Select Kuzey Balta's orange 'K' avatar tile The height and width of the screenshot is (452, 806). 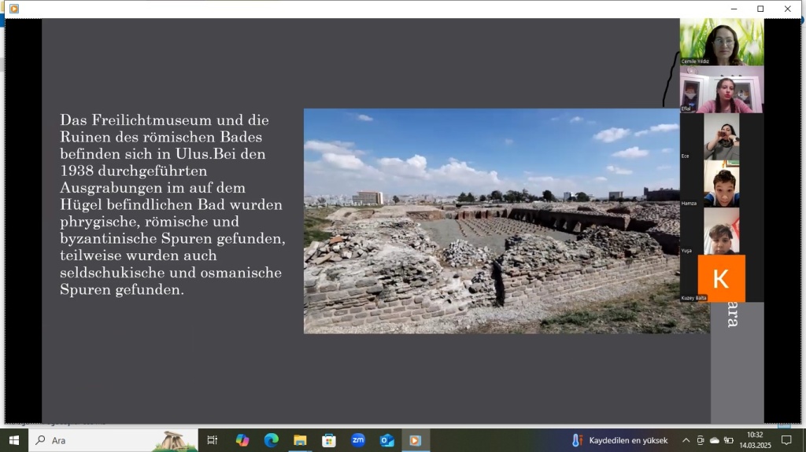point(721,277)
